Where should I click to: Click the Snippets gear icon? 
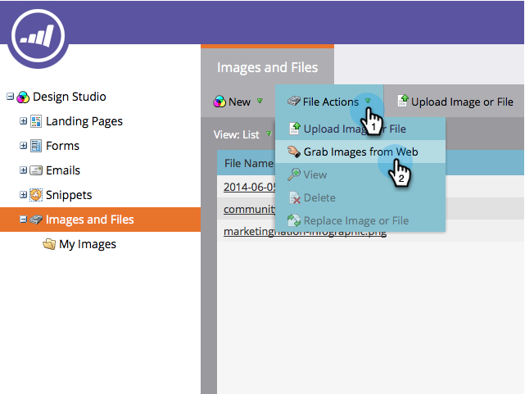coord(36,195)
